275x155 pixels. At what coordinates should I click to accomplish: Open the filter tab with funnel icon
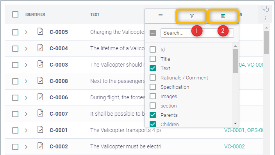192,16
